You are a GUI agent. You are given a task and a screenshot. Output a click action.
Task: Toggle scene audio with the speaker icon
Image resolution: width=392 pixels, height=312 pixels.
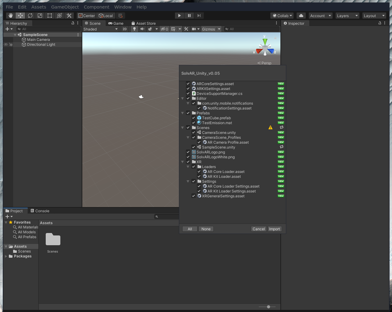click(142, 29)
